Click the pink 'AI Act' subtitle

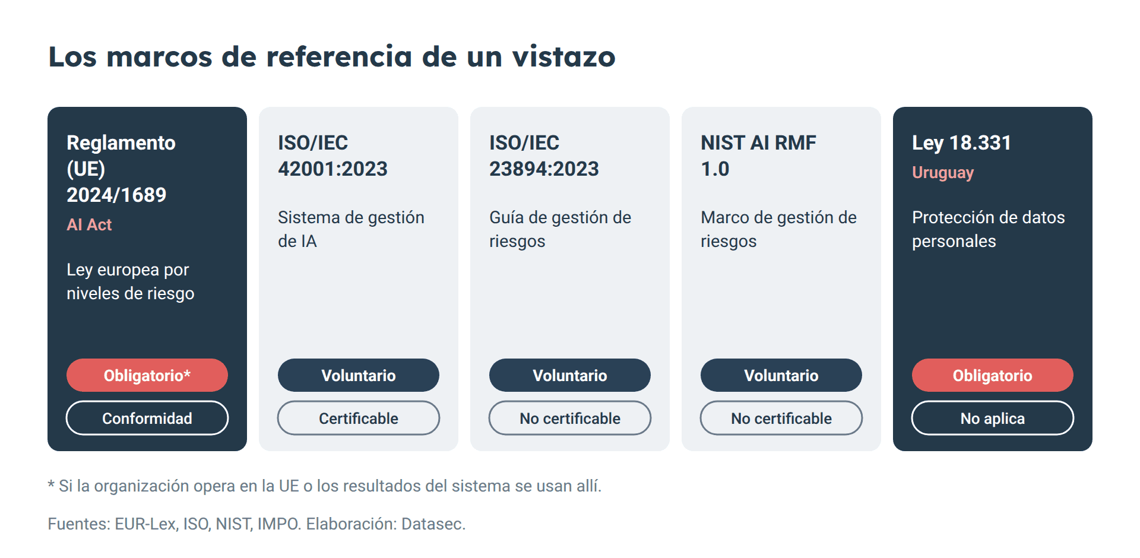click(89, 224)
